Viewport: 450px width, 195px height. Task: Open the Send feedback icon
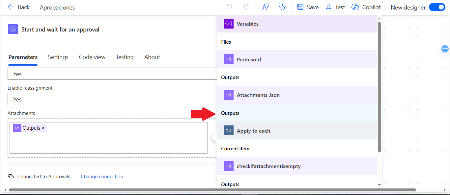266,7
